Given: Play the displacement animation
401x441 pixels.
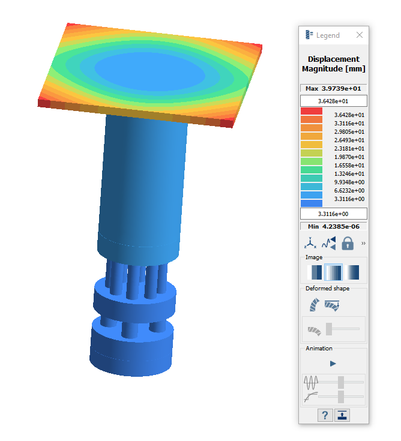Looking at the screenshot, I should (333, 364).
